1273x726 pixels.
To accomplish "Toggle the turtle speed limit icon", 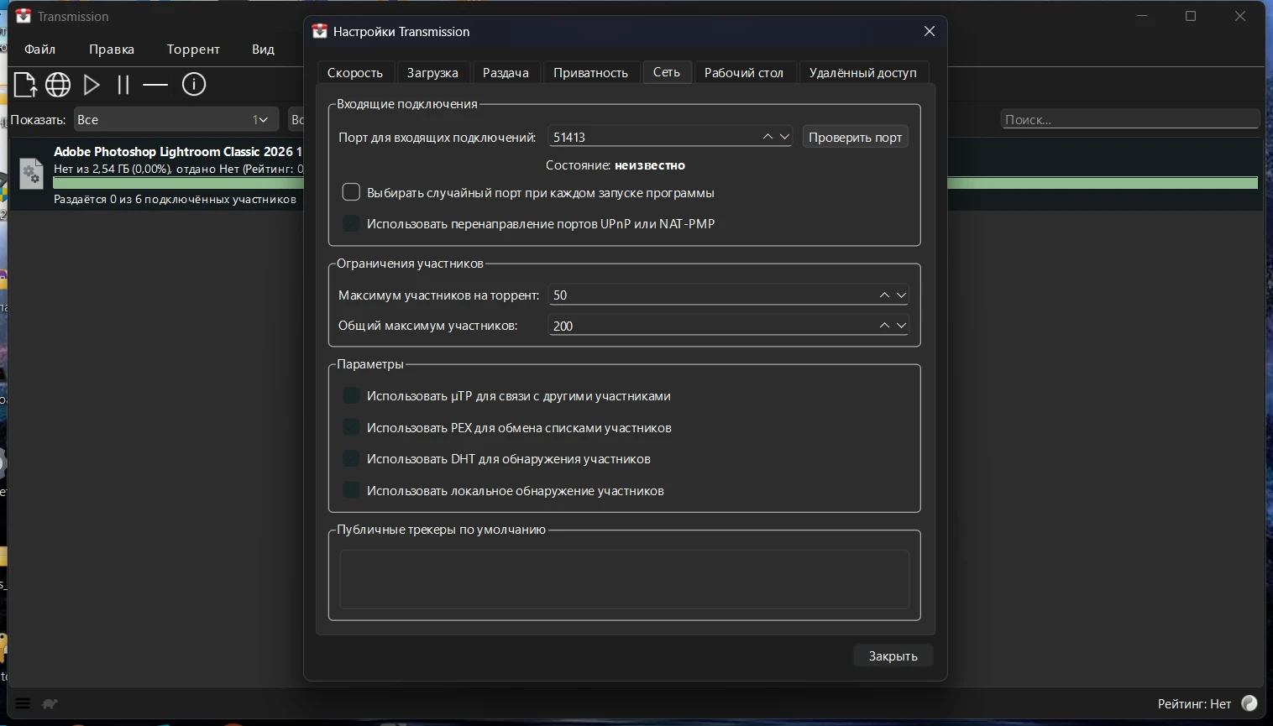I will coord(50,704).
